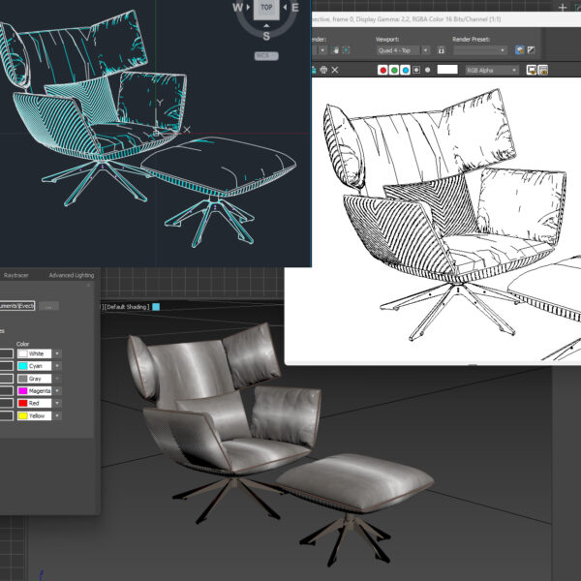
Task: Click the 'Render Preset:' label
Action: point(471,40)
